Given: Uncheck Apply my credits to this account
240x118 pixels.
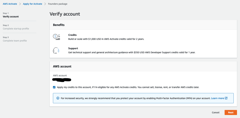Looking at the screenshot, I should (54, 87).
